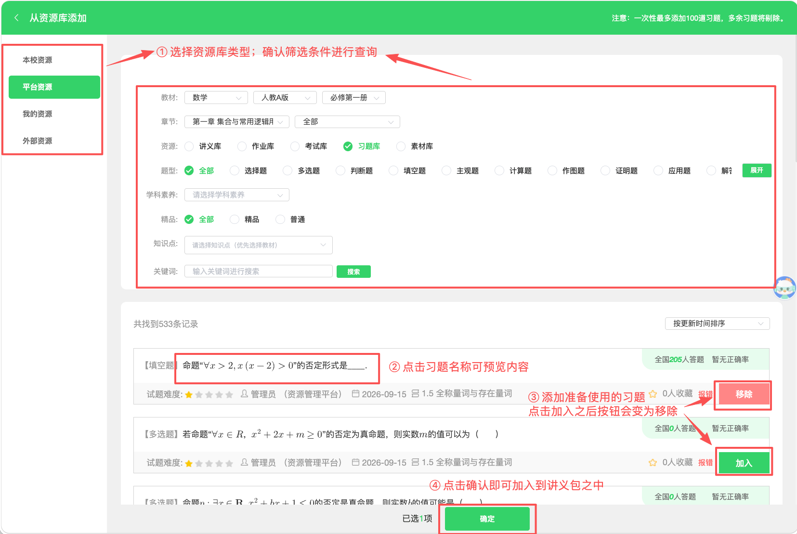Click favorite star of the 若命题 多选题 question
Image resolution: width=797 pixels, height=534 pixels.
[653, 462]
